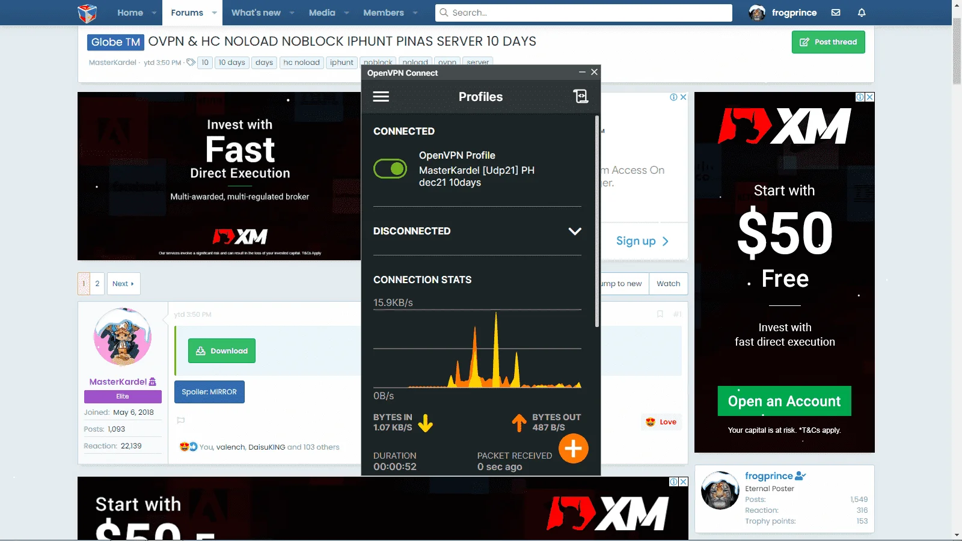Viewport: 962px width, 541px height.
Task: Open frogprince avatar in sidebar
Action: [x=720, y=491]
